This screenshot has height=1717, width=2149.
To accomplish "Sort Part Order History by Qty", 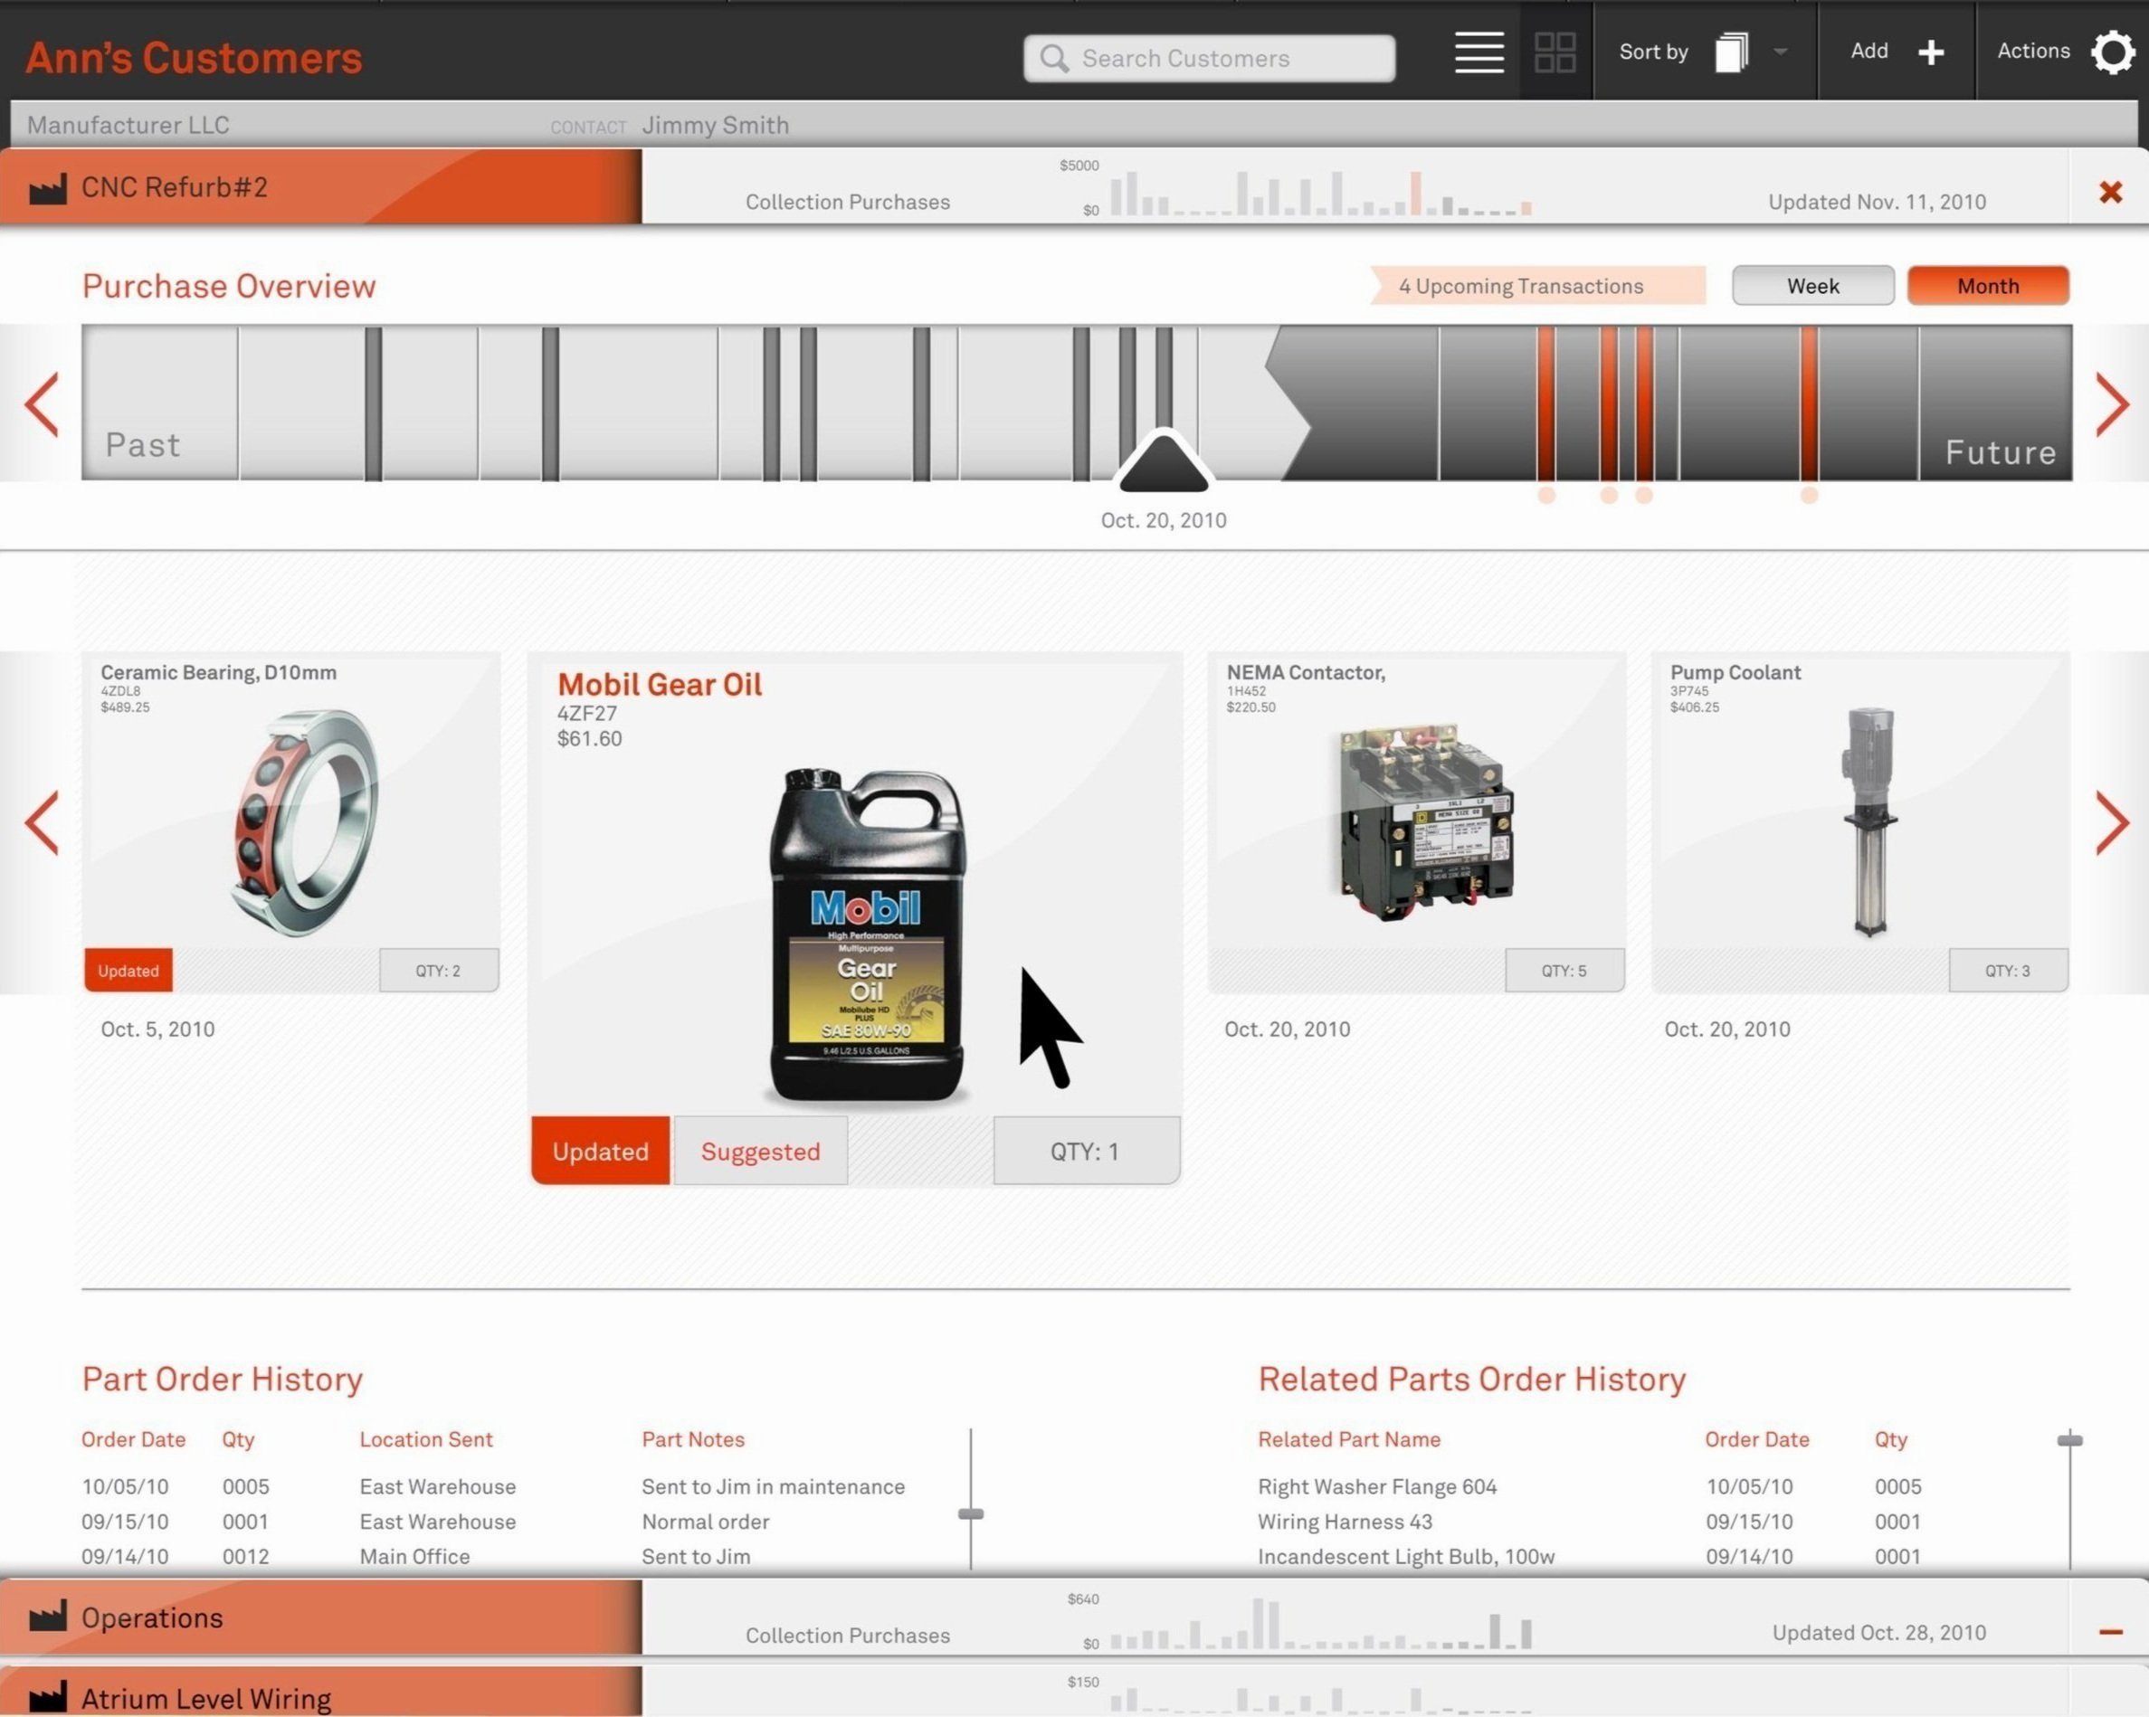I will coord(238,1440).
